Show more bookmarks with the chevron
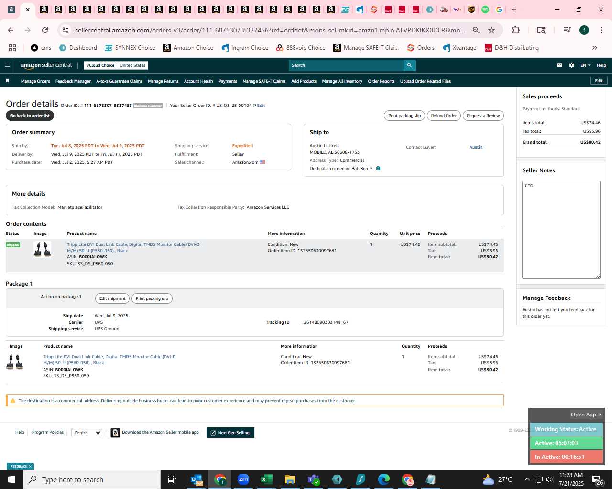The image size is (612, 489). coord(595,48)
